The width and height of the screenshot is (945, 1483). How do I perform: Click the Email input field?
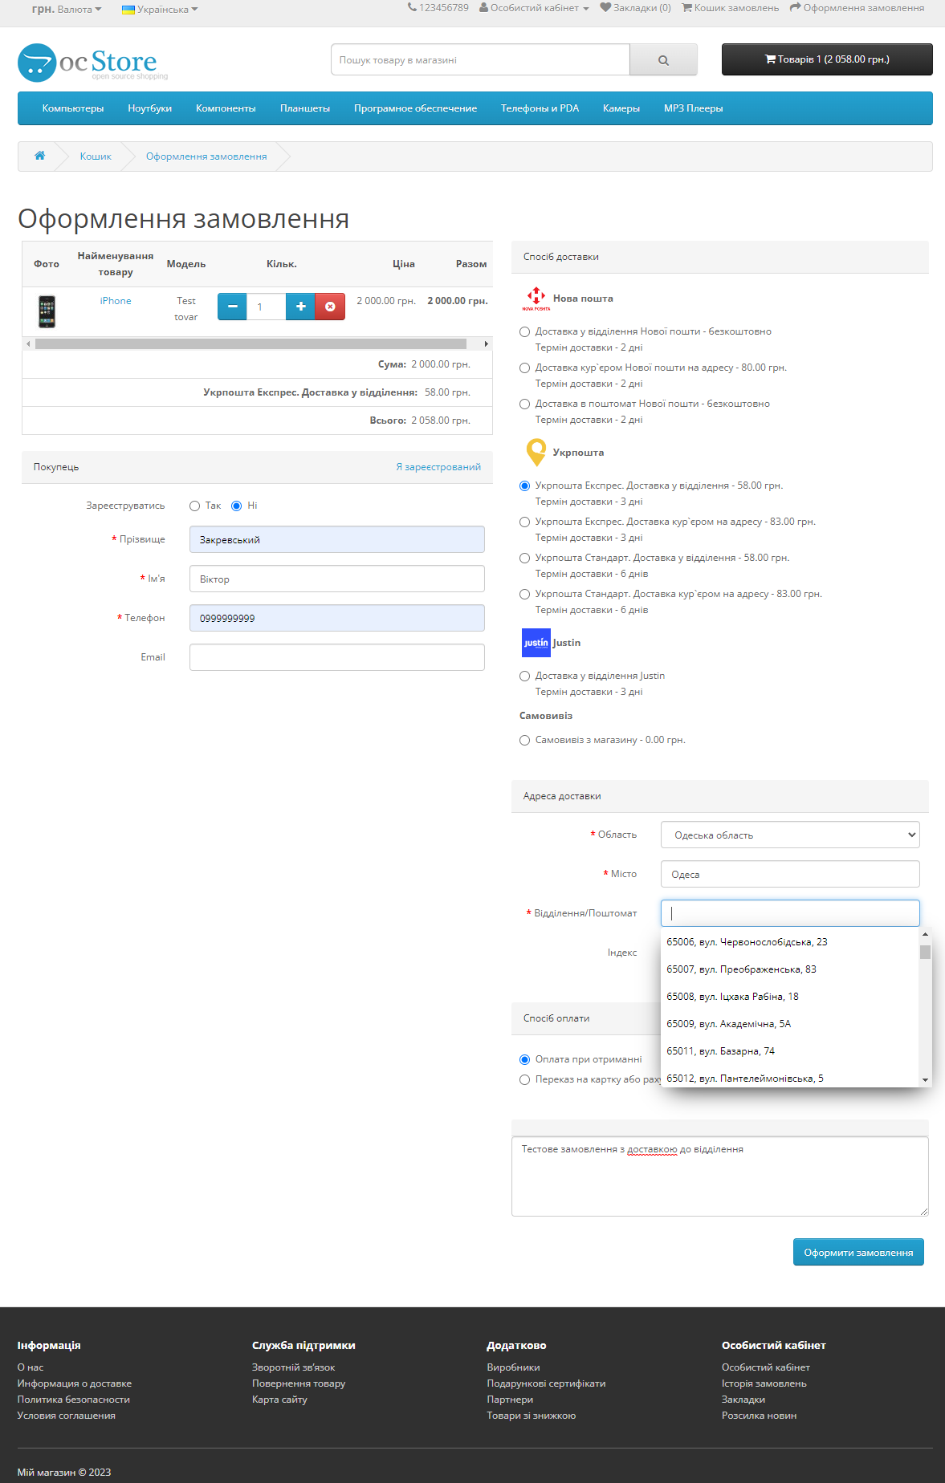[x=337, y=657]
